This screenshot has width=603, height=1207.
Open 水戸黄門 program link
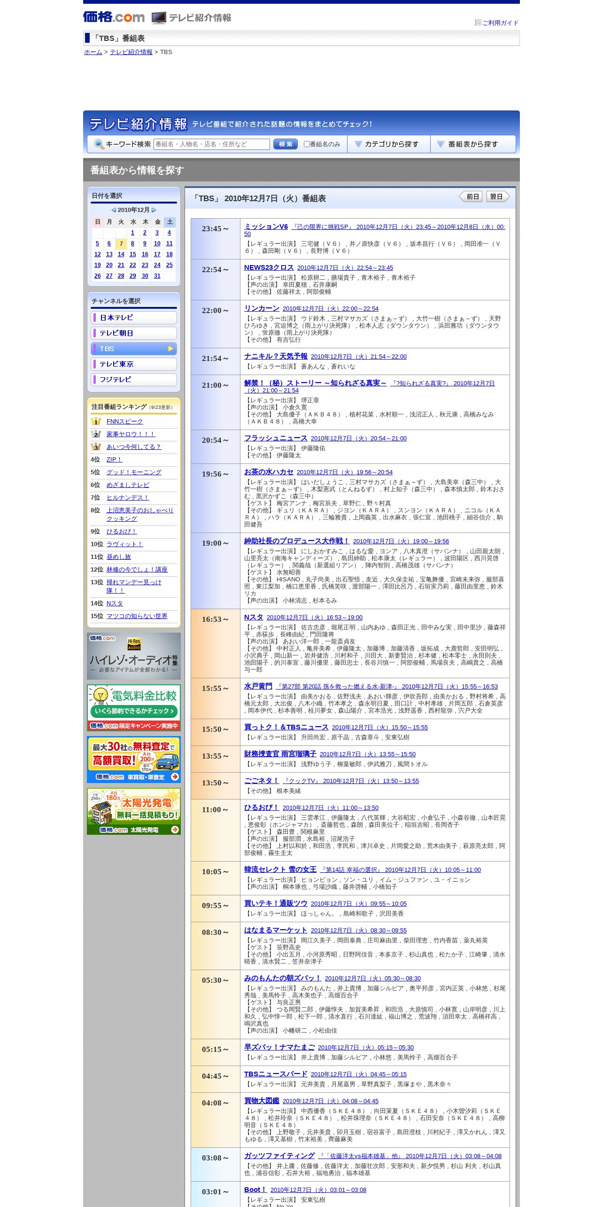tap(258, 686)
